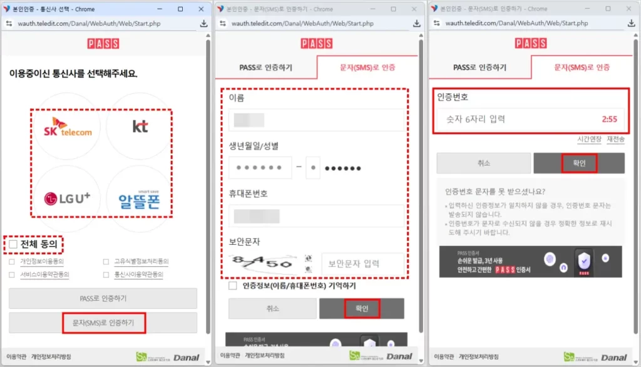Refresh the captcha image icon

point(308,258)
